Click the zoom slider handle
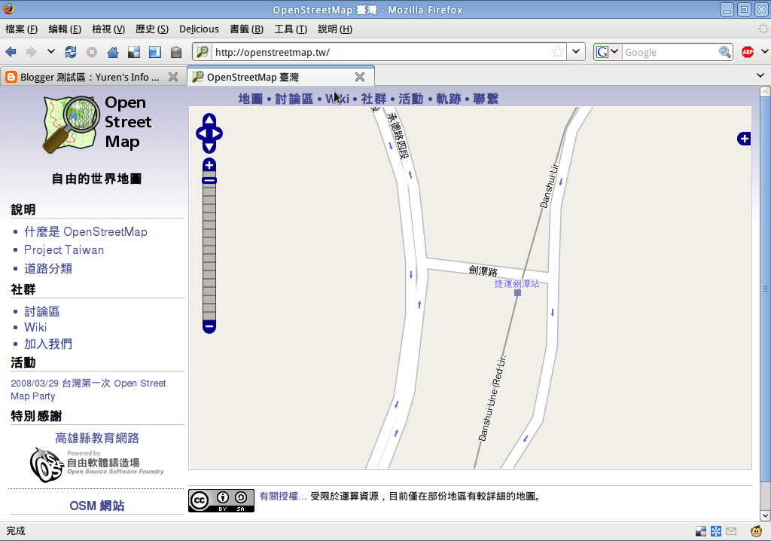 click(x=209, y=180)
